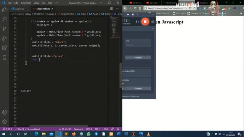Click the F12 hotkey field in Bandicam

click(x=138, y=41)
